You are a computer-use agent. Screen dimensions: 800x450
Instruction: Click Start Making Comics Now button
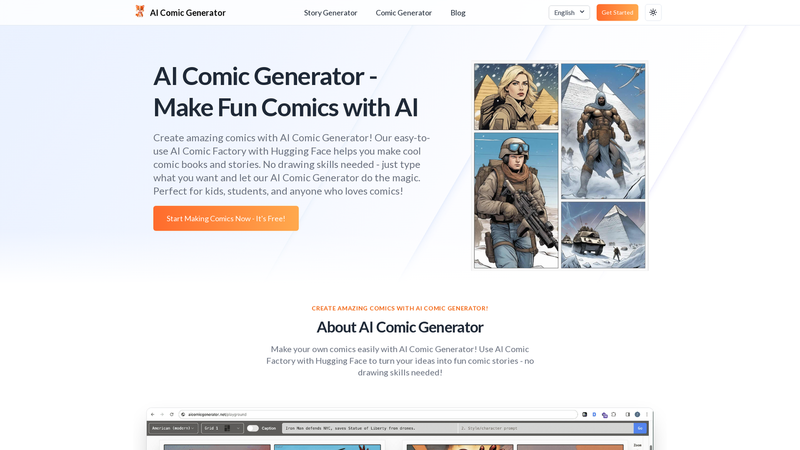click(x=226, y=218)
